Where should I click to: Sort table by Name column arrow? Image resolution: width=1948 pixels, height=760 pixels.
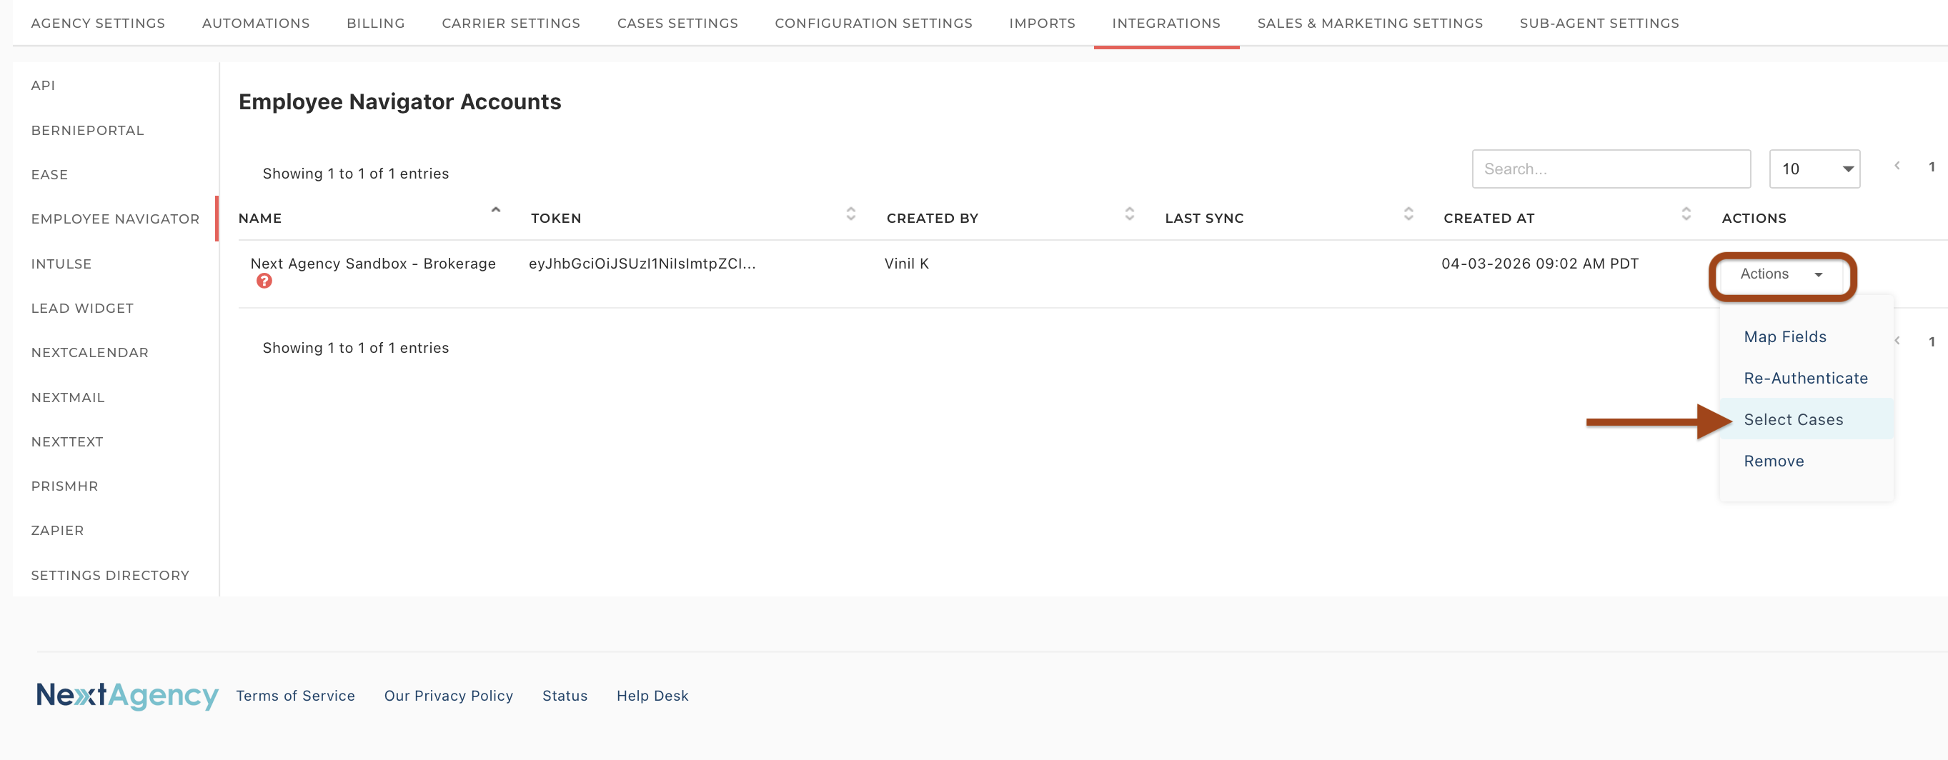coord(496,211)
